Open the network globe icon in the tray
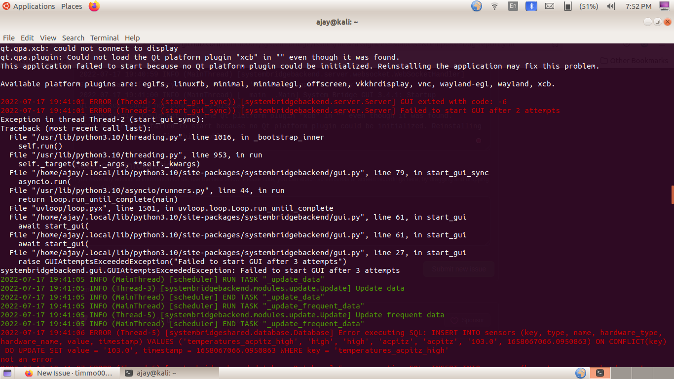This screenshot has width=674, height=379. 475,6
